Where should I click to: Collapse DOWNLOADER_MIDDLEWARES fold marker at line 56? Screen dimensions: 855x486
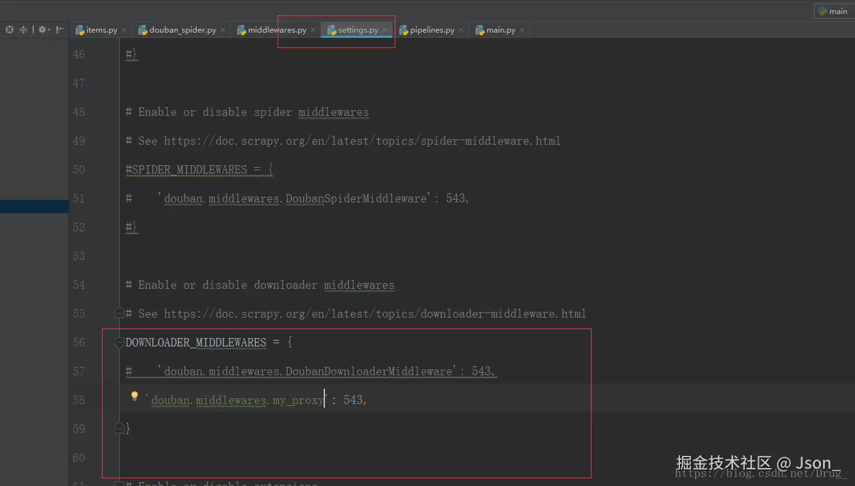[x=119, y=343]
